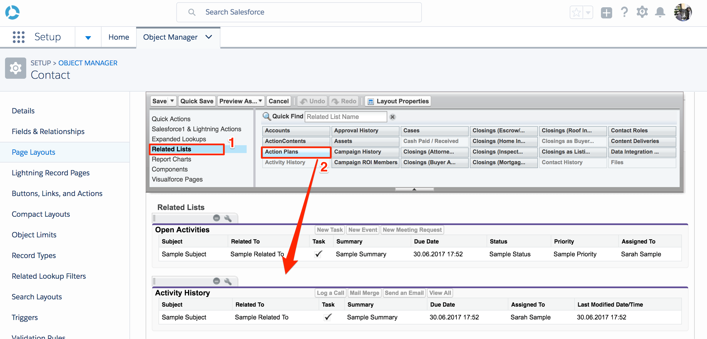Image resolution: width=707 pixels, height=339 pixels.
Task: Select the Object Manager tab
Action: (x=170, y=37)
